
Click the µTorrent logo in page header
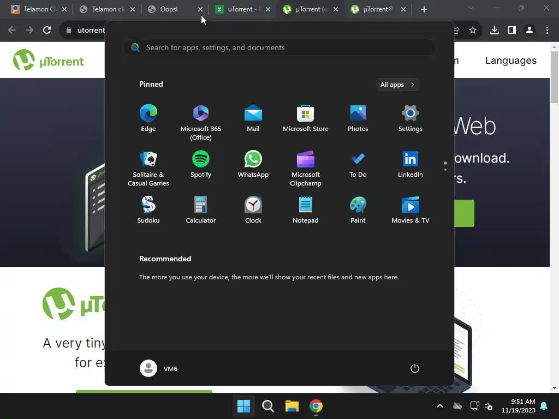click(48, 60)
